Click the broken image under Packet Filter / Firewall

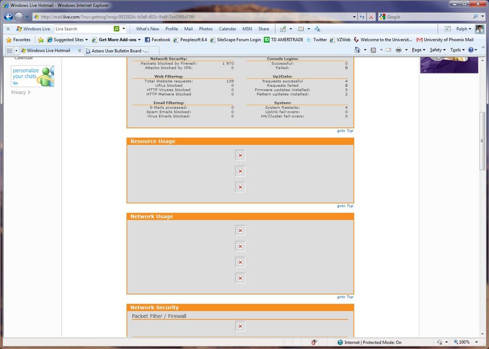tap(240, 326)
